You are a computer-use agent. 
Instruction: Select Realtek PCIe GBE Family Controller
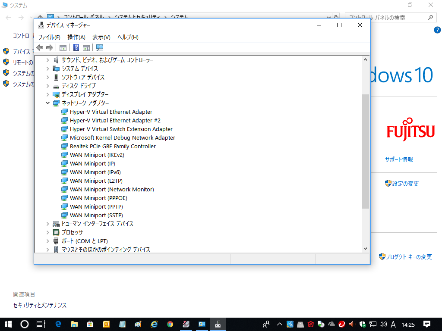[x=113, y=147]
